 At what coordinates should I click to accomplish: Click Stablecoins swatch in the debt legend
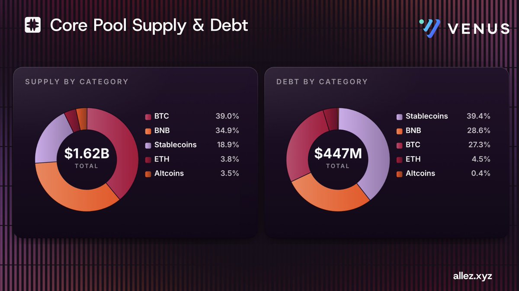tap(399, 117)
